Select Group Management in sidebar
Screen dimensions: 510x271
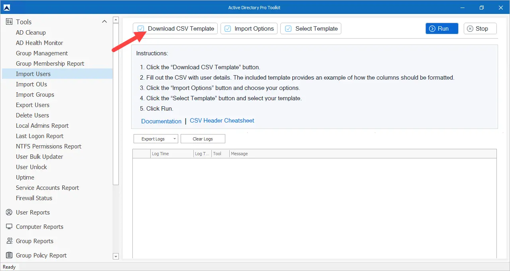pyautogui.click(x=42, y=53)
